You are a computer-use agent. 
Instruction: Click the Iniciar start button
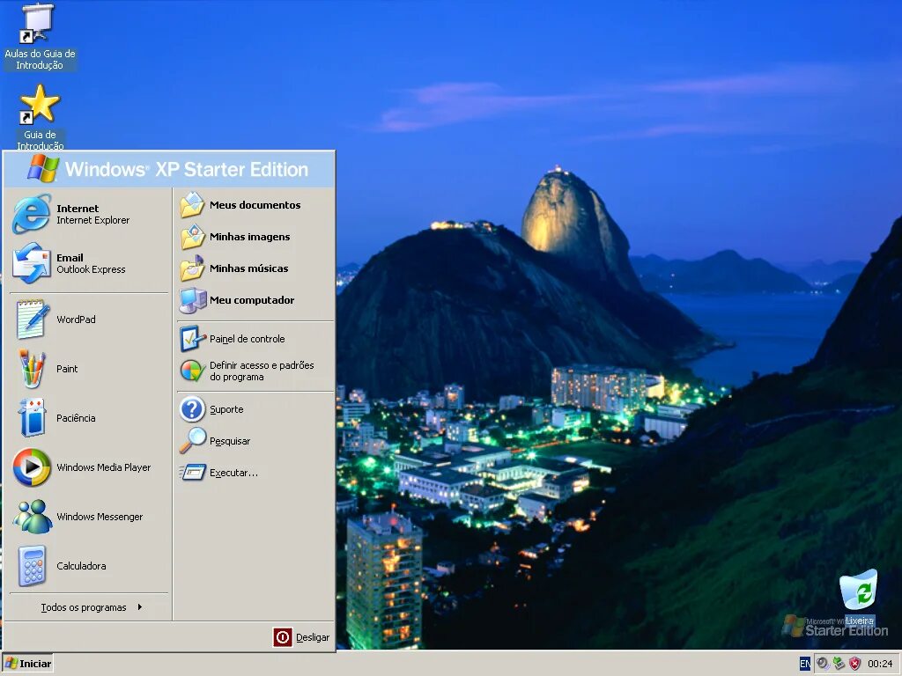27,664
